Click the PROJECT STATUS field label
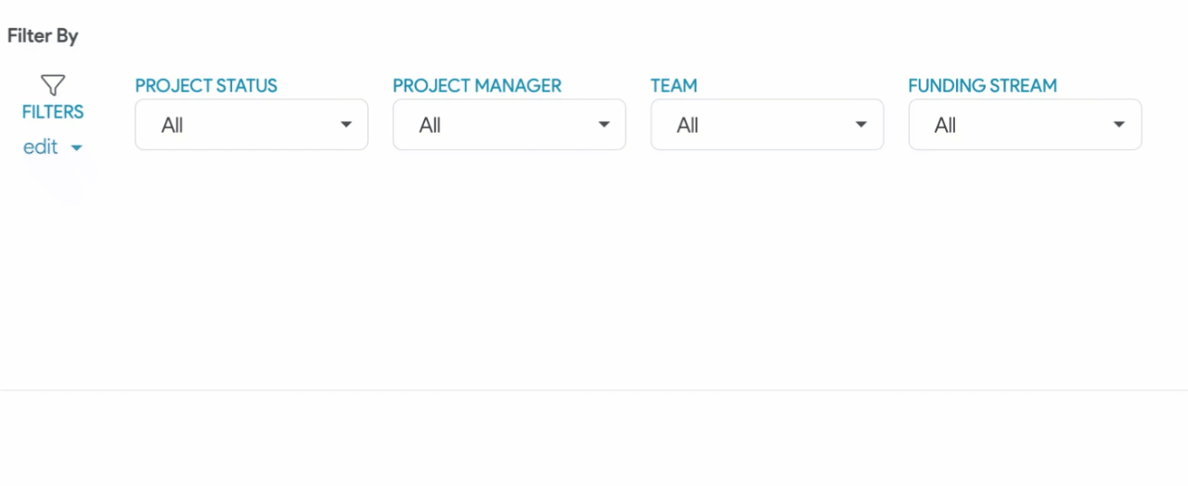The height and width of the screenshot is (486, 1188). pyautogui.click(x=206, y=85)
